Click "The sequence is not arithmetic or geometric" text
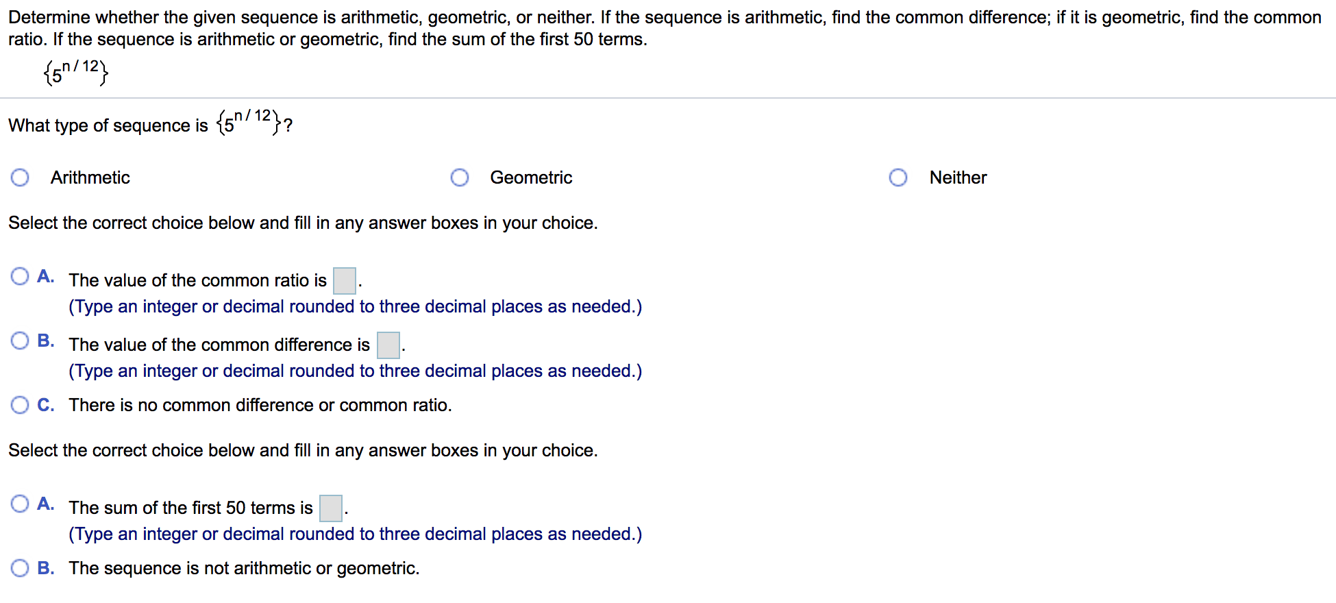This screenshot has width=1336, height=603. tap(244, 568)
